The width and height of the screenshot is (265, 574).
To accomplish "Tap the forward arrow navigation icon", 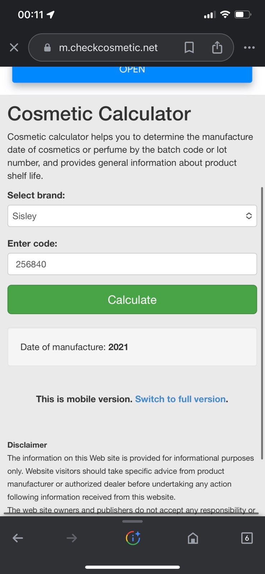I will pyautogui.click(x=72, y=538).
